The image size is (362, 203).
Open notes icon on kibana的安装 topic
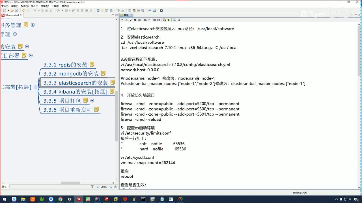click(112, 91)
